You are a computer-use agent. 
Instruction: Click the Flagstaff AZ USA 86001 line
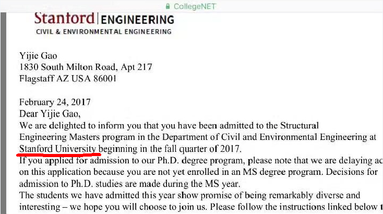pyautogui.click(x=68, y=79)
